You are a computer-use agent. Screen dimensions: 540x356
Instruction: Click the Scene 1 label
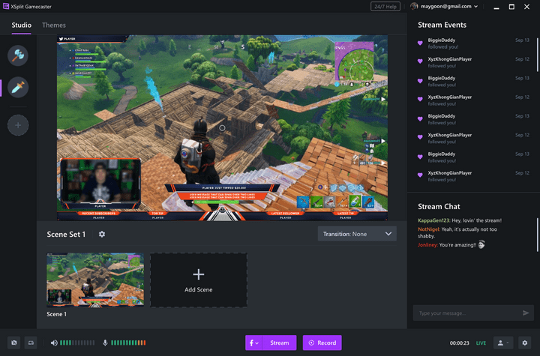(x=56, y=314)
